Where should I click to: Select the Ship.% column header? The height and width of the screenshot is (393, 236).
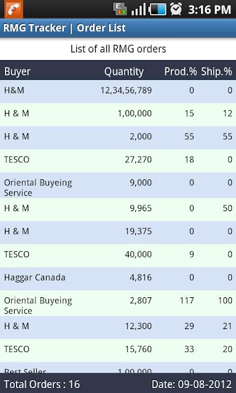click(217, 72)
